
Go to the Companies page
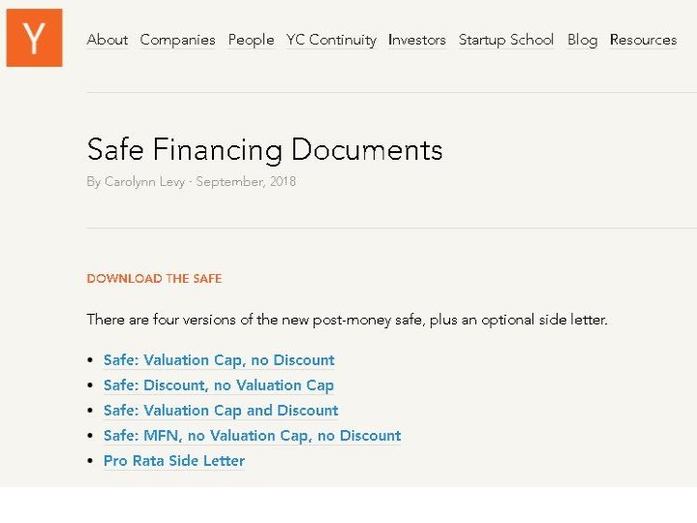click(177, 40)
